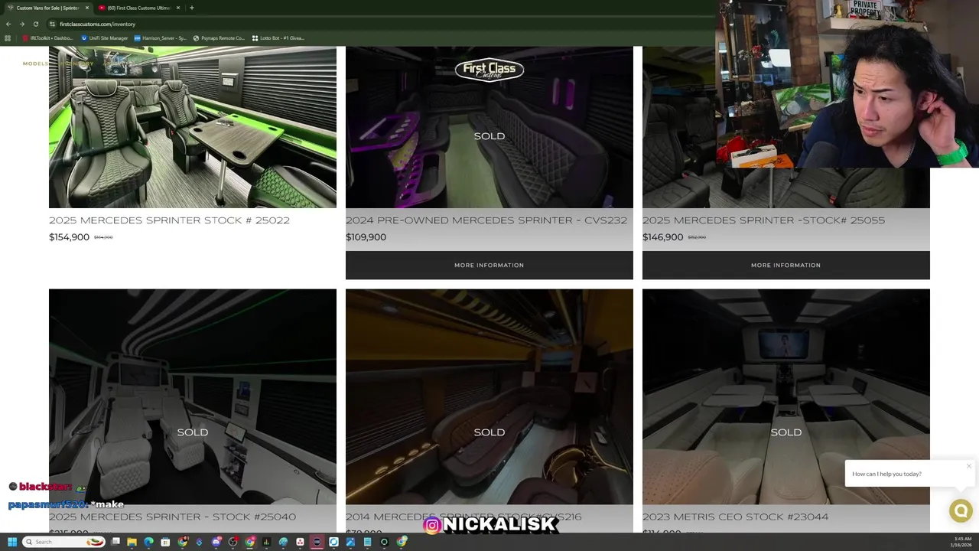Click the First Class Customs logo

489,70
